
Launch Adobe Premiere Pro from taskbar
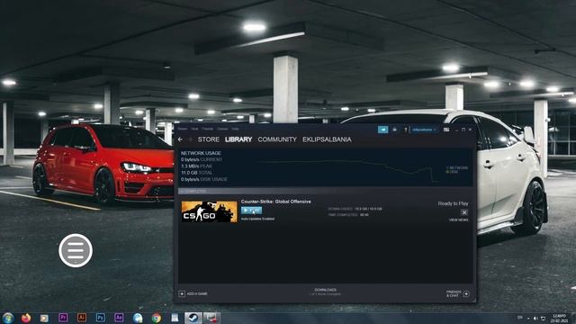point(63,318)
